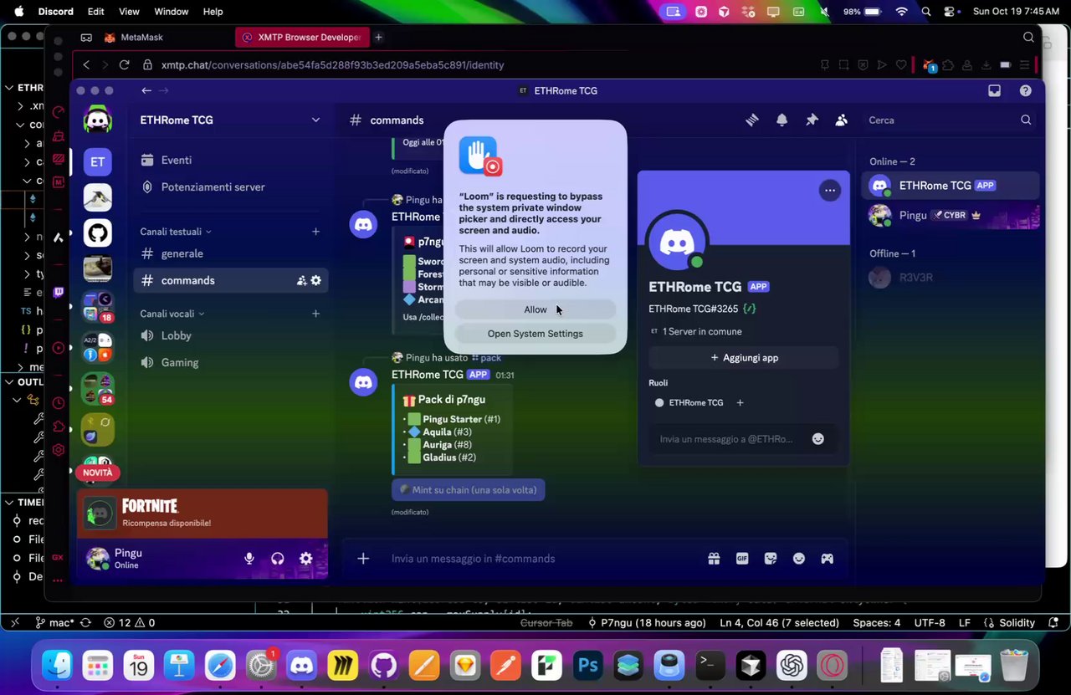1071x695 pixels.
Task: Open Window menu in macOS menu bar
Action: click(x=172, y=12)
